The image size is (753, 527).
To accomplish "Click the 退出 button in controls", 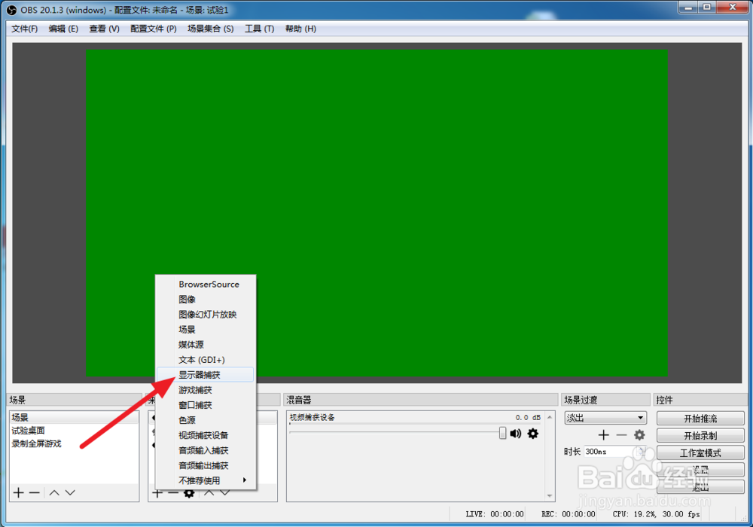I will tap(700, 486).
